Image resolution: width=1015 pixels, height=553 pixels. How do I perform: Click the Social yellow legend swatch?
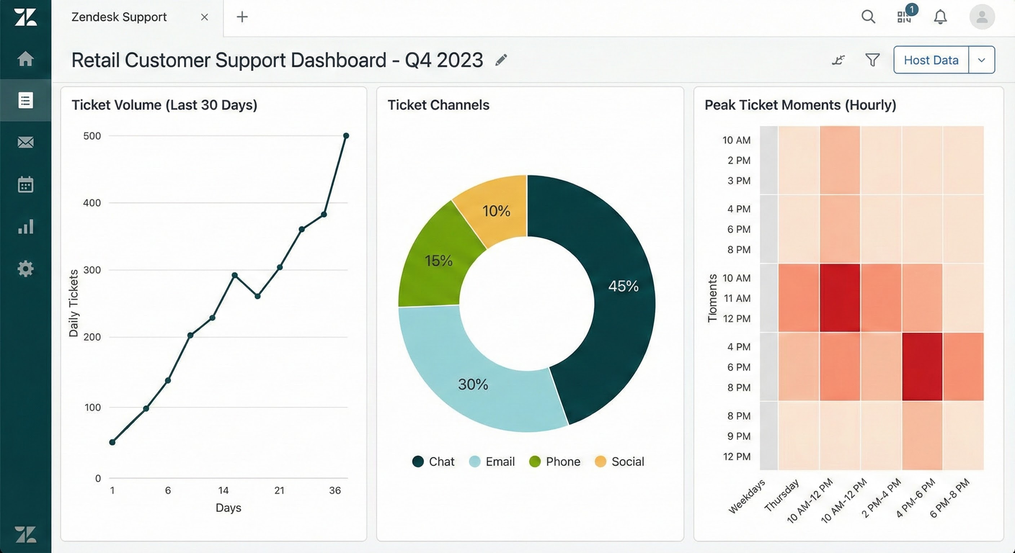click(600, 461)
